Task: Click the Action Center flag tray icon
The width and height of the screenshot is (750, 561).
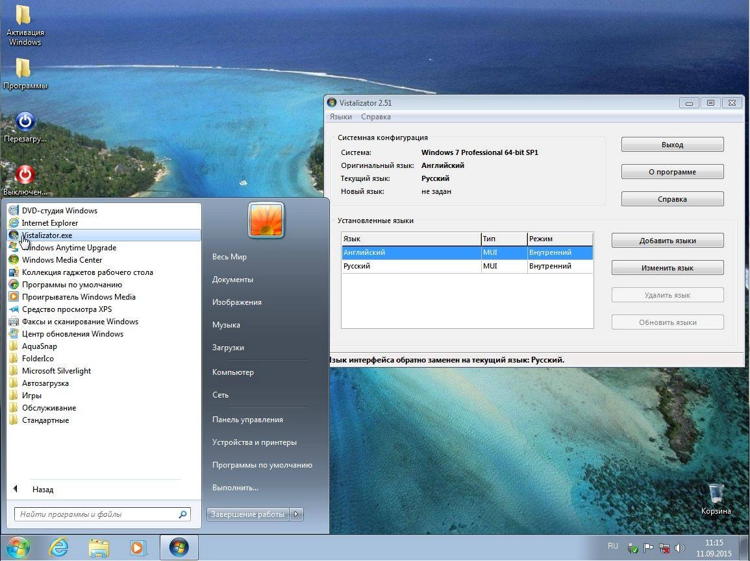Action: [649, 548]
